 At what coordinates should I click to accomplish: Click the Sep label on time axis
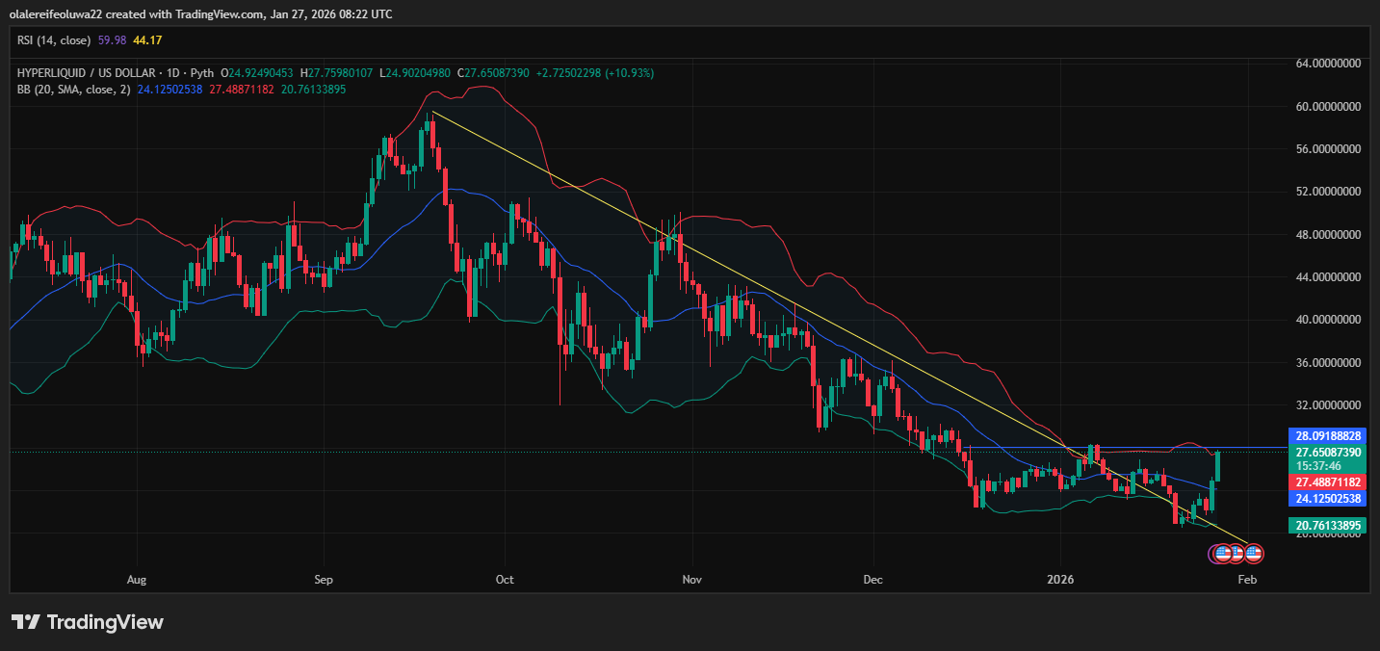point(324,580)
